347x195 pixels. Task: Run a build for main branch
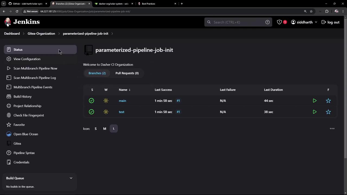coord(314,101)
